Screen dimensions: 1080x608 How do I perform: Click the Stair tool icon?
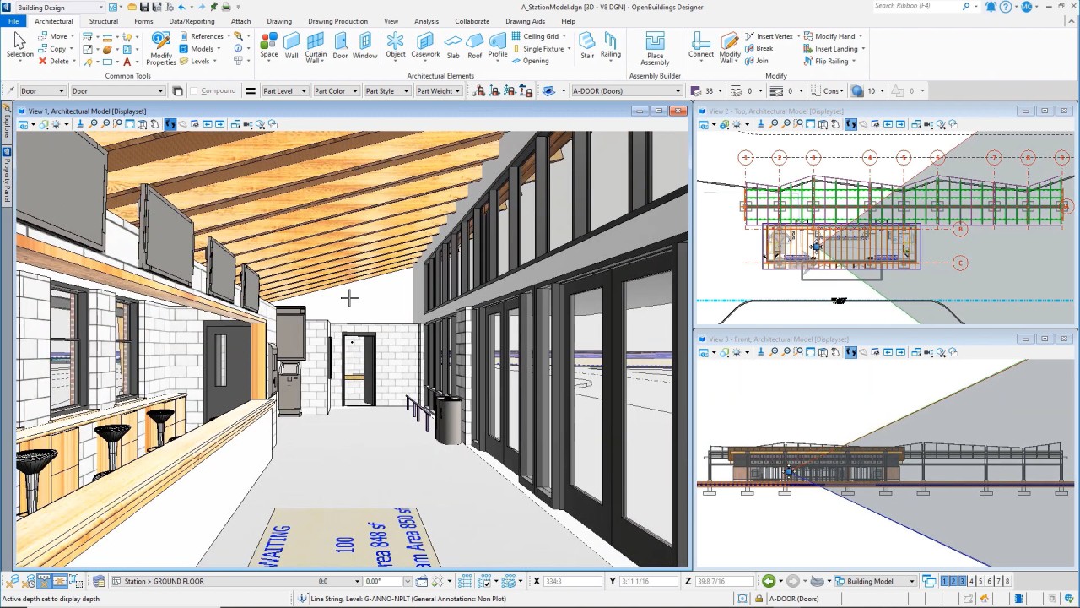[587, 46]
